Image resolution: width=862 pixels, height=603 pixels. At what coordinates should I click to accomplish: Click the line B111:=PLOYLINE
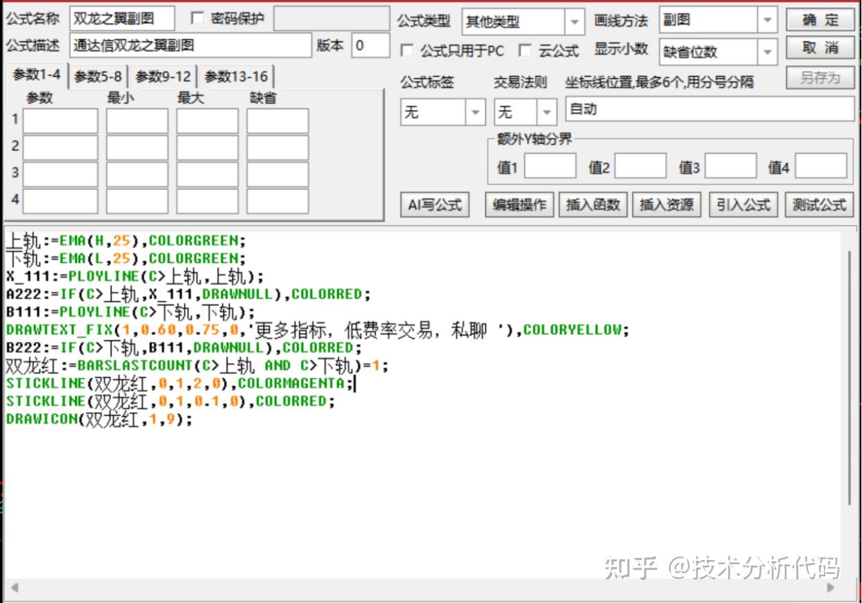[x=130, y=312]
